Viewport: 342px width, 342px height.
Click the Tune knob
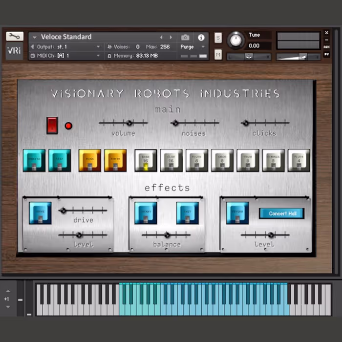(236, 41)
